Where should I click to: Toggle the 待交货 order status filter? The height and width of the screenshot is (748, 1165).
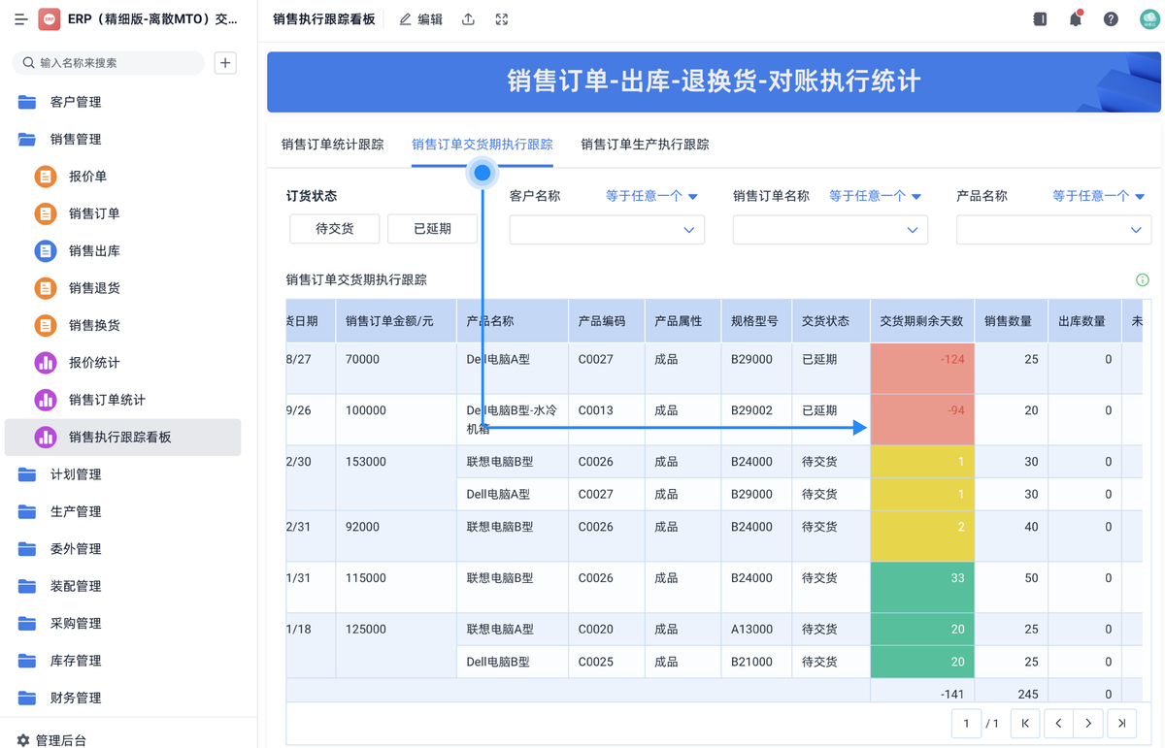[334, 229]
